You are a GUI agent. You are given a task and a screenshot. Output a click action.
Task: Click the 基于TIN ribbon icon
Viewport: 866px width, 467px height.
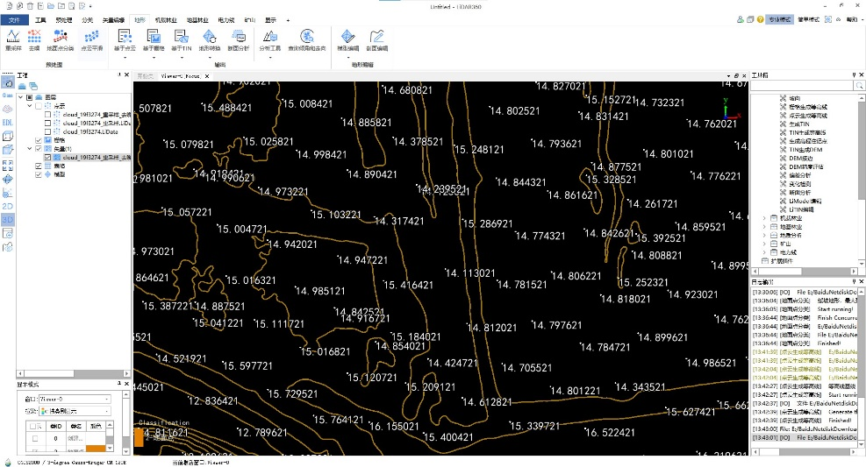coord(181,37)
